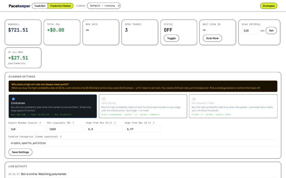Click the Scan Now button
The height and width of the screenshot is (178, 286).
pyautogui.click(x=212, y=38)
